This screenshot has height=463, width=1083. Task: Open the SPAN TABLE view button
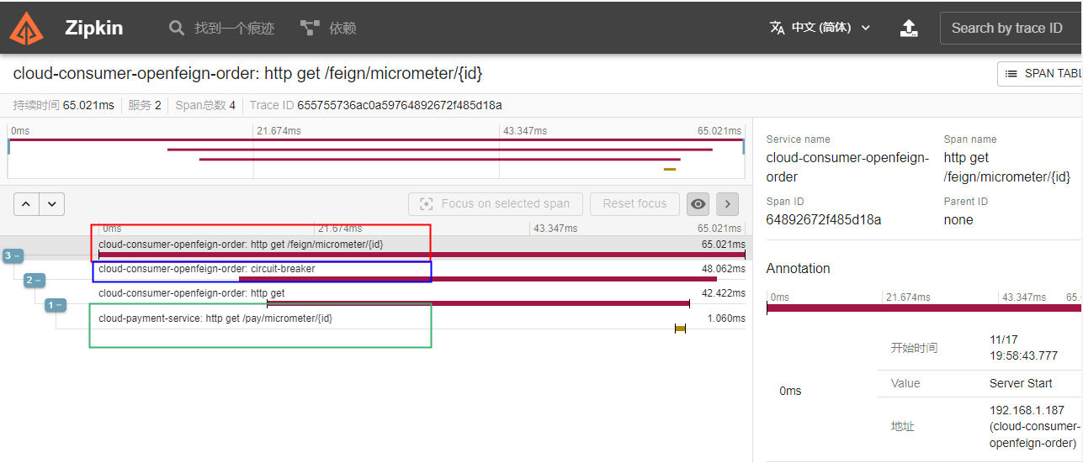(x=1041, y=73)
